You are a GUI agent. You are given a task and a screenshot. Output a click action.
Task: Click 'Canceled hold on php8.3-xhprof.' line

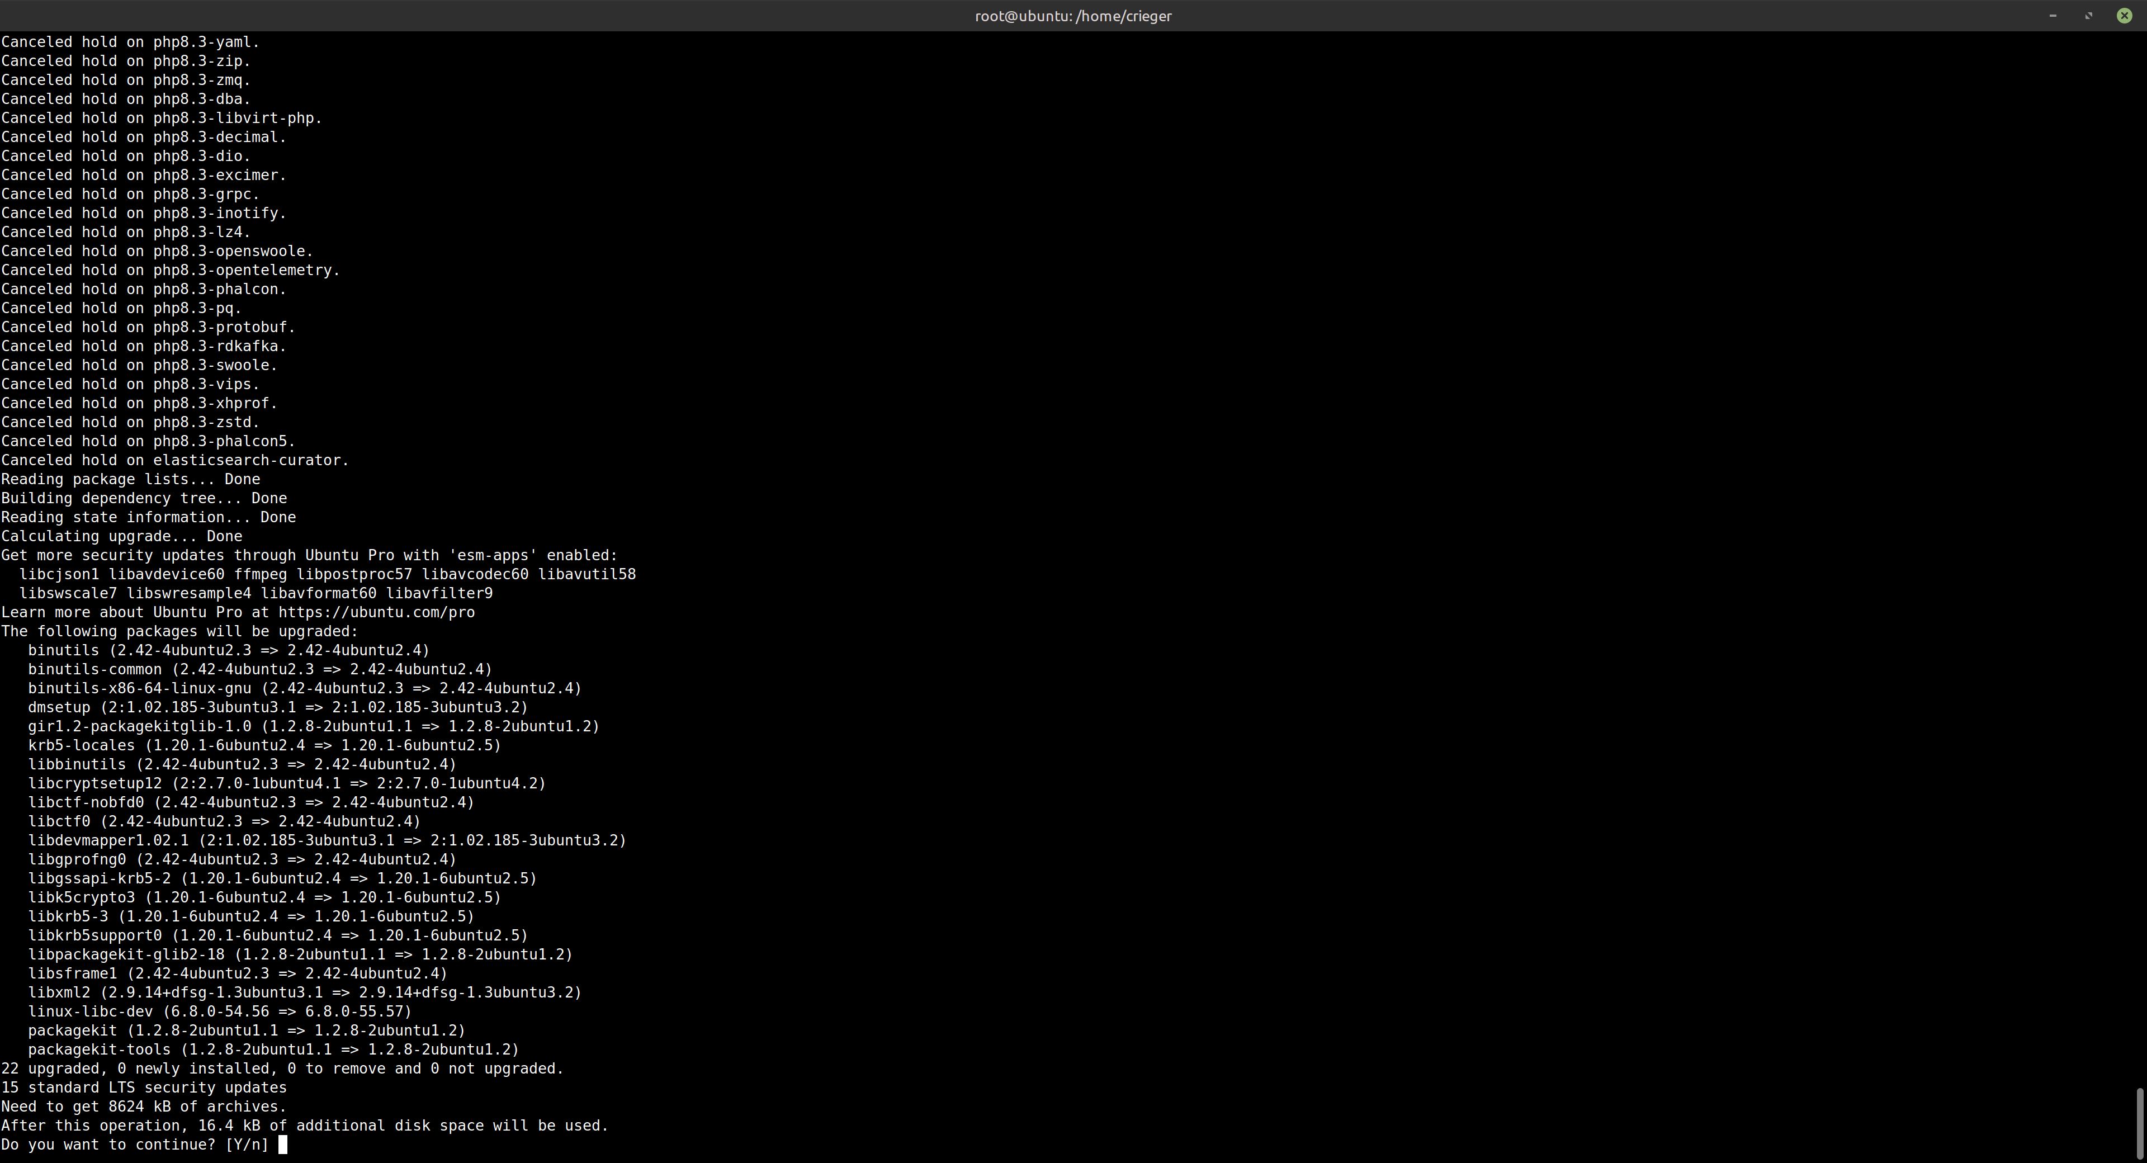[139, 403]
